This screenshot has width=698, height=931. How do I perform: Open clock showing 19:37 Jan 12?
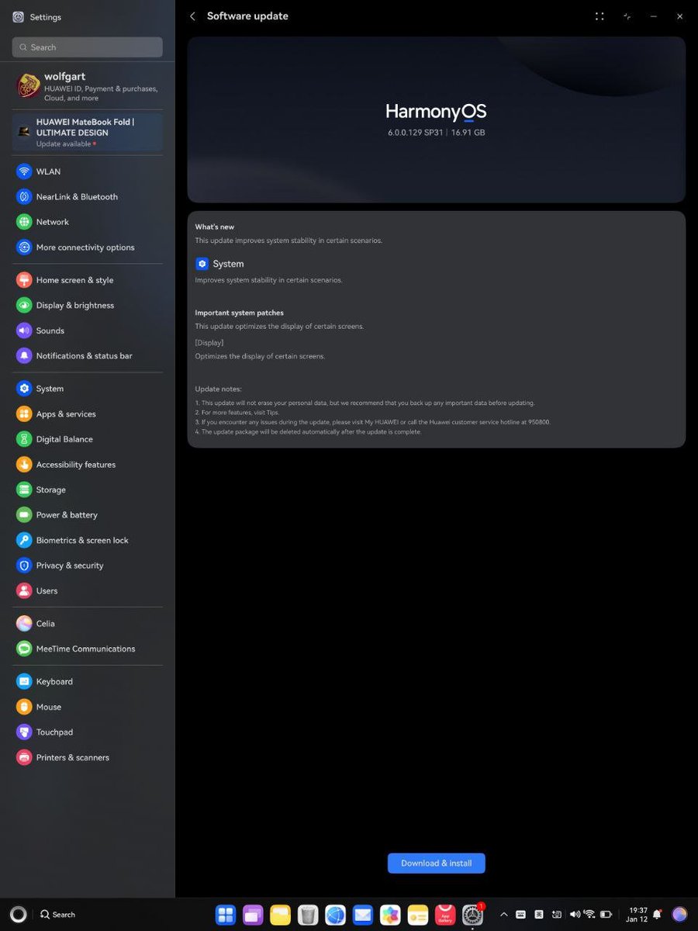[x=638, y=915]
